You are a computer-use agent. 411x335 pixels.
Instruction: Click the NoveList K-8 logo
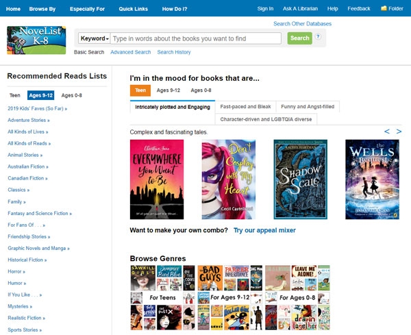pos(36,40)
